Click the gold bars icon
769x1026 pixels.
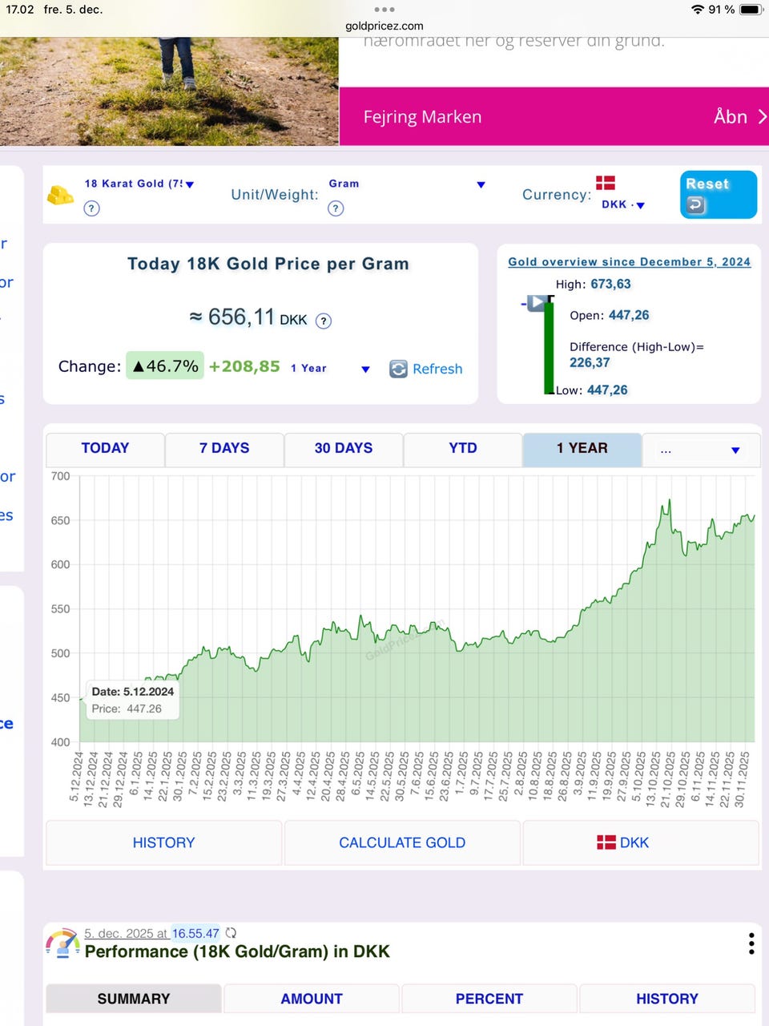[60, 195]
